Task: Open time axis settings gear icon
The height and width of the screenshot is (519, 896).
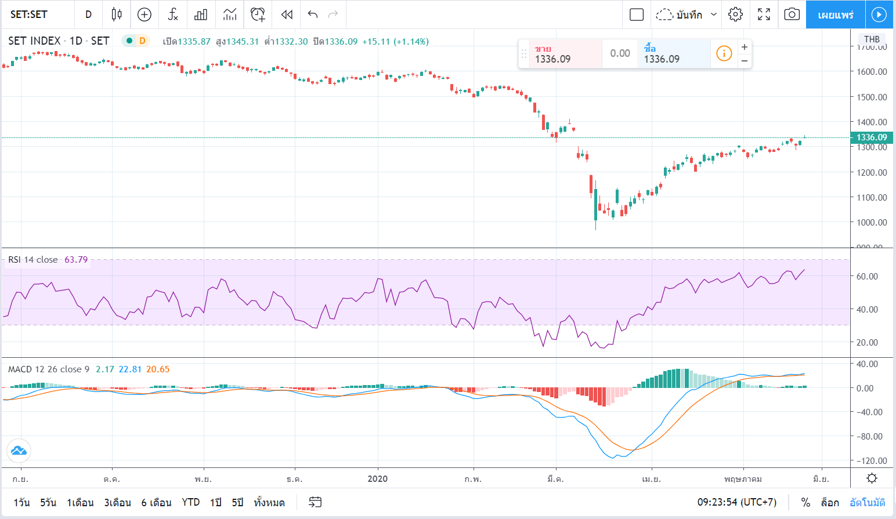Action: 872,478
